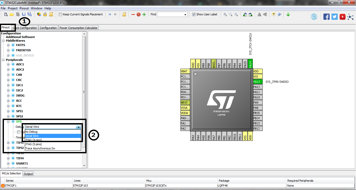Select the Save icon in the toolbar

24,14
